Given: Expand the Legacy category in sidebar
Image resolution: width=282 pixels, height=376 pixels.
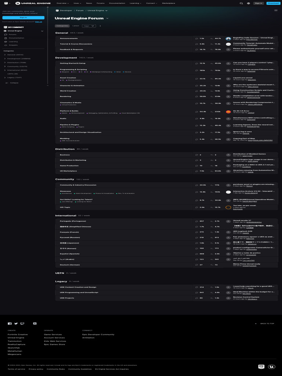Looking at the screenshot, I should tap(5, 78).
